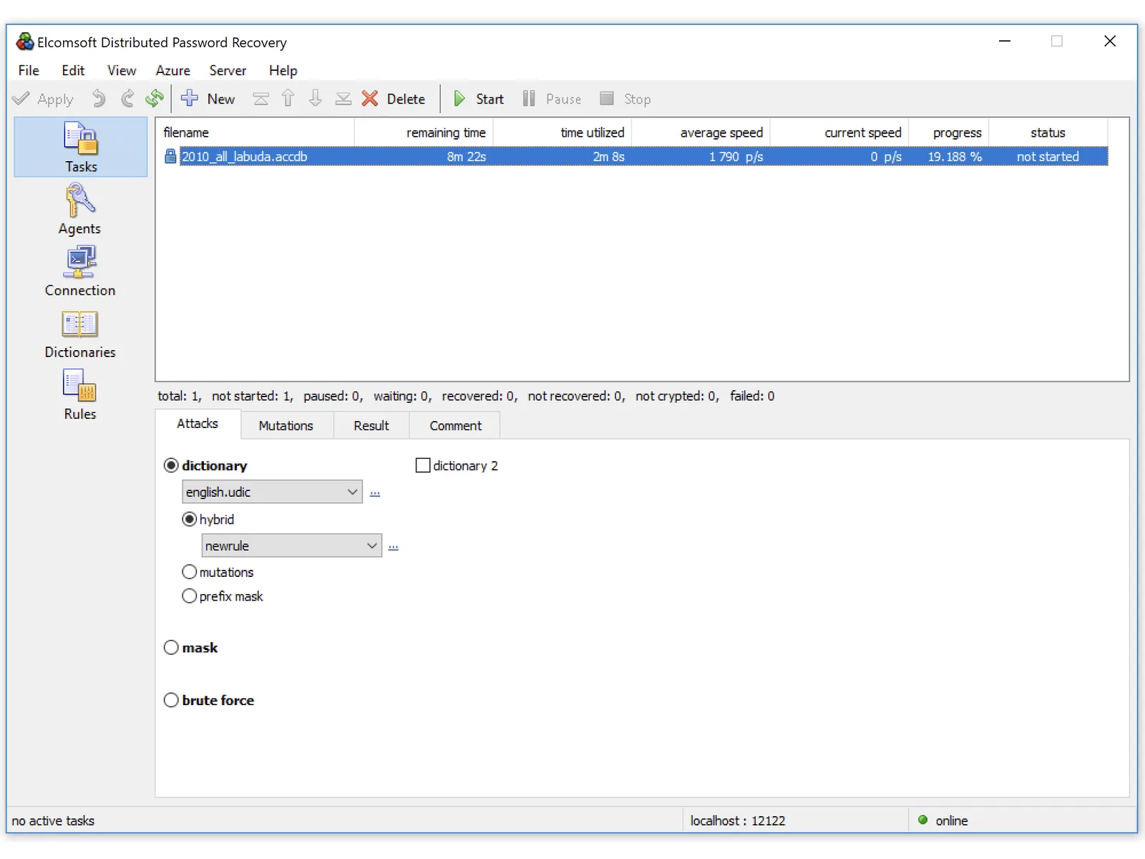Expand the english.udic dictionary dropdown
This screenshot has width=1145, height=859.
[x=352, y=492]
